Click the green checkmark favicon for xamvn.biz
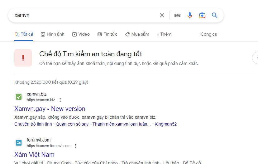Viewport: 258px width, 164px height. [x=19, y=97]
